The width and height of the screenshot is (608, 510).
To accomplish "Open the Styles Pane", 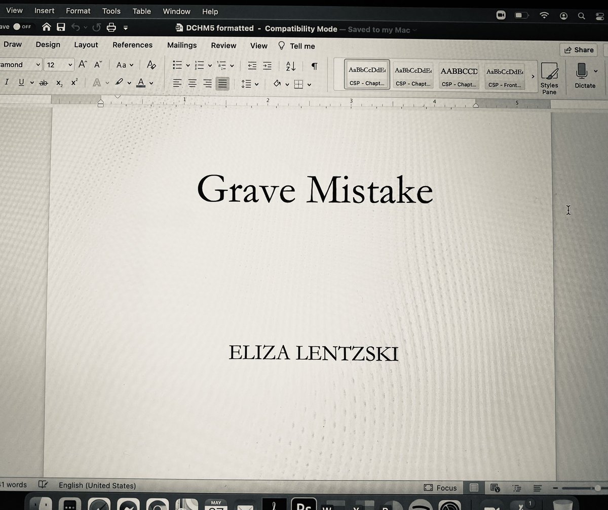I will coord(549,78).
